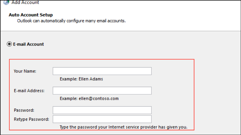
Task: Click the E-mail Account option label
Action: [x=29, y=44]
